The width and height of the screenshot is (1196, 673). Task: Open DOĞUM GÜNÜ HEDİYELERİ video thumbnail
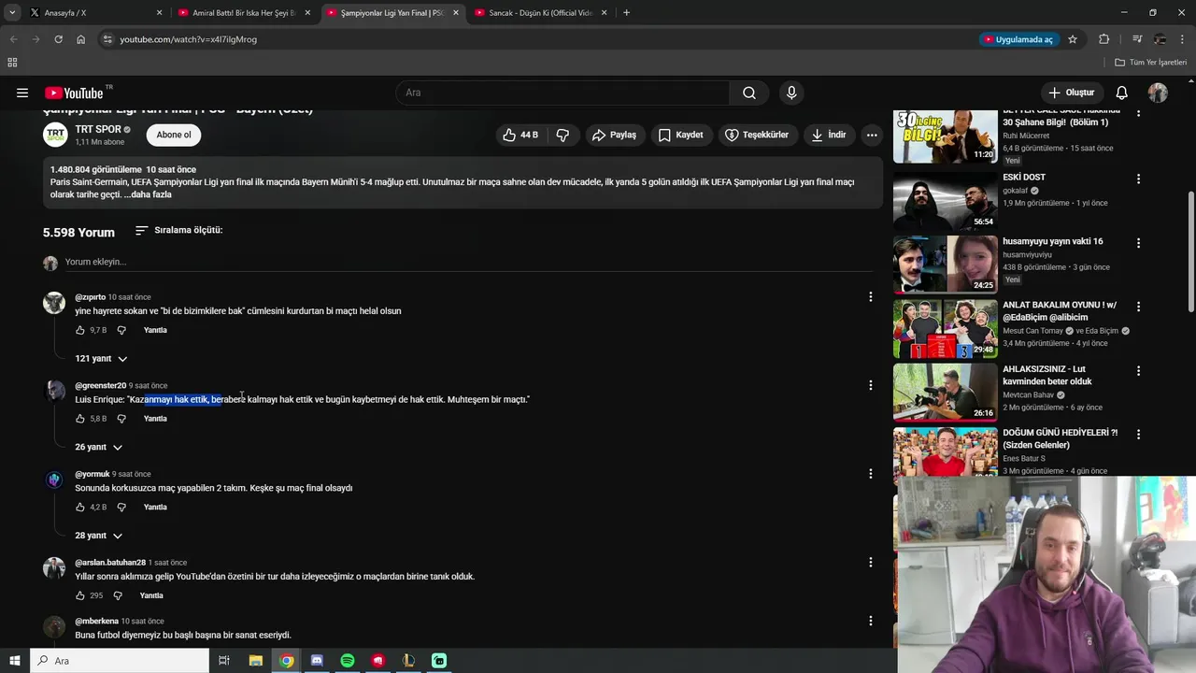(945, 453)
